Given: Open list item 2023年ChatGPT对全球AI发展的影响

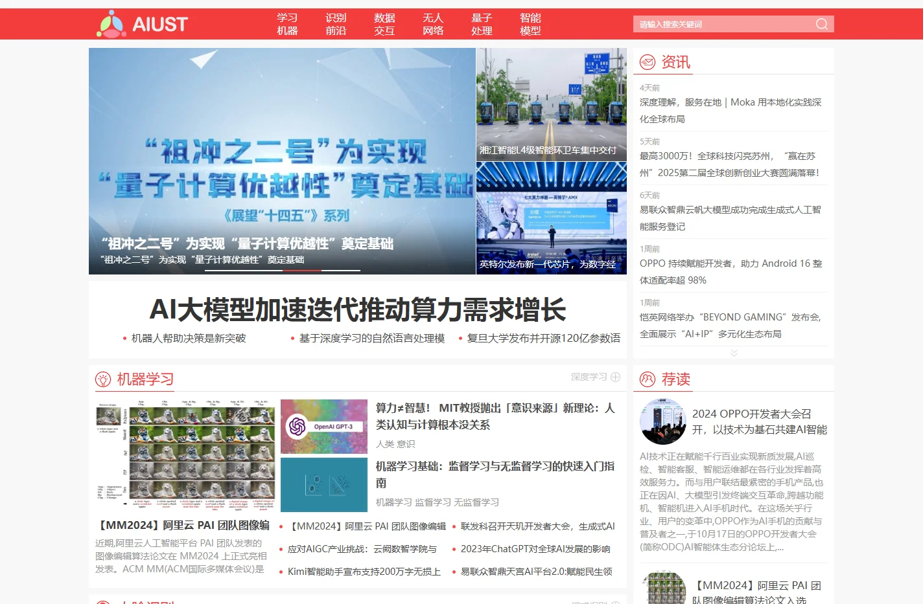Looking at the screenshot, I should pos(535,549).
